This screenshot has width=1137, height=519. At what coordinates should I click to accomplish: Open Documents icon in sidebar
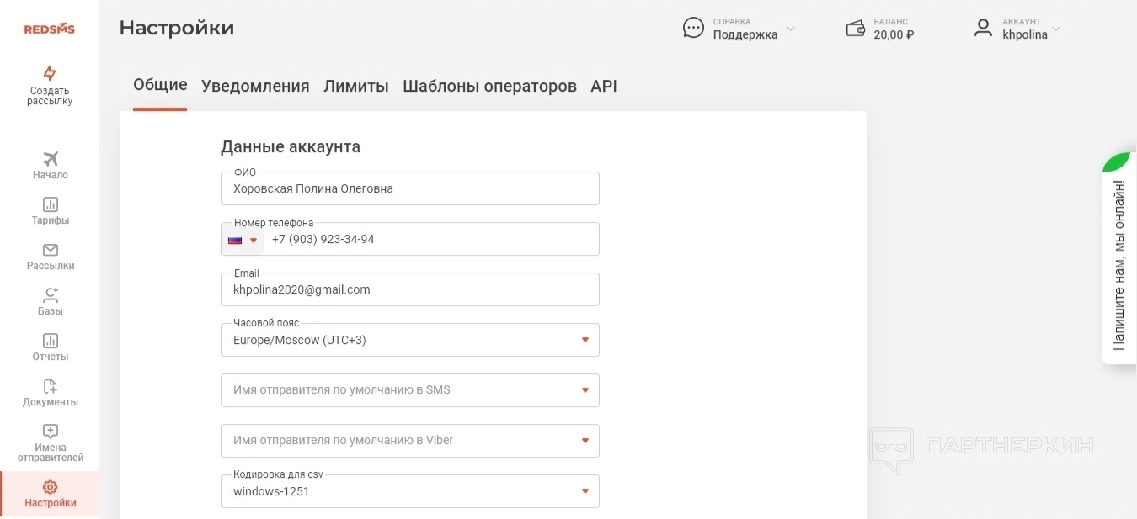pos(50,386)
